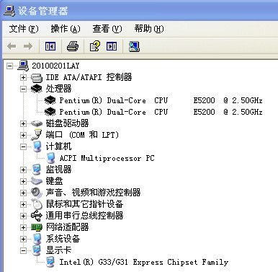
Task: Click the USB icon beside 通用串行总线控制器
Action: pyautogui.click(x=37, y=216)
